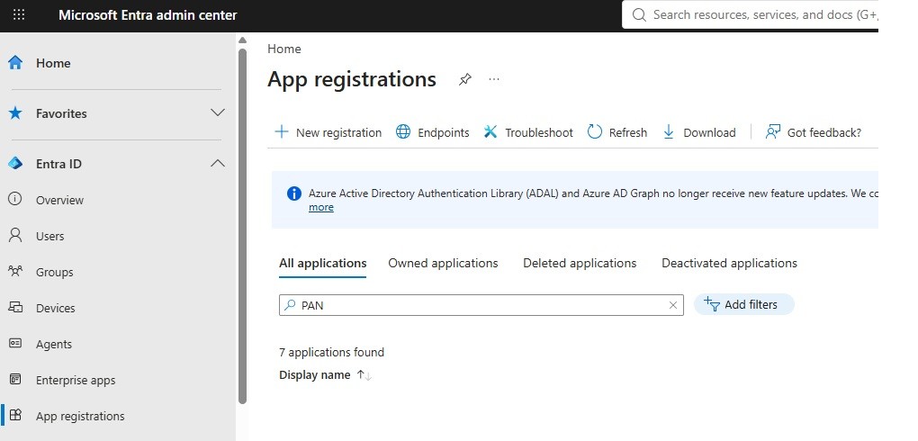Focus the PAN application search field
The image size is (918, 441).
point(481,305)
